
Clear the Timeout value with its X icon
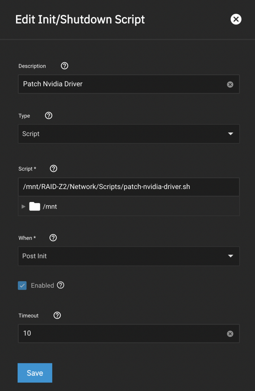click(x=230, y=334)
